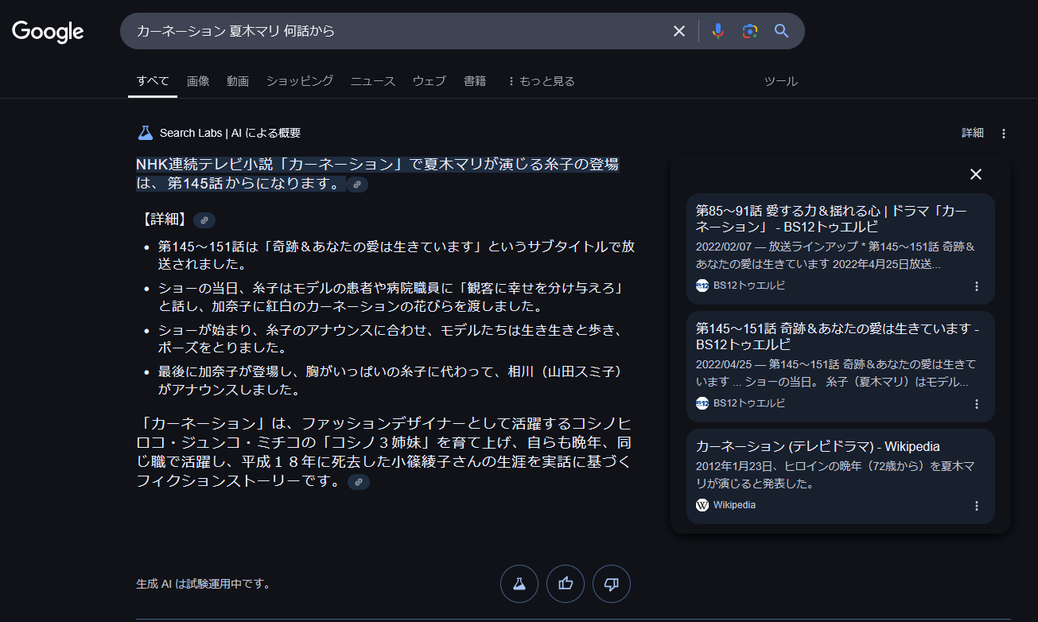1038x622 pixels.
Task: Click the 2012年1月23日 snippet in Wikipedia card
Action: 835,475
